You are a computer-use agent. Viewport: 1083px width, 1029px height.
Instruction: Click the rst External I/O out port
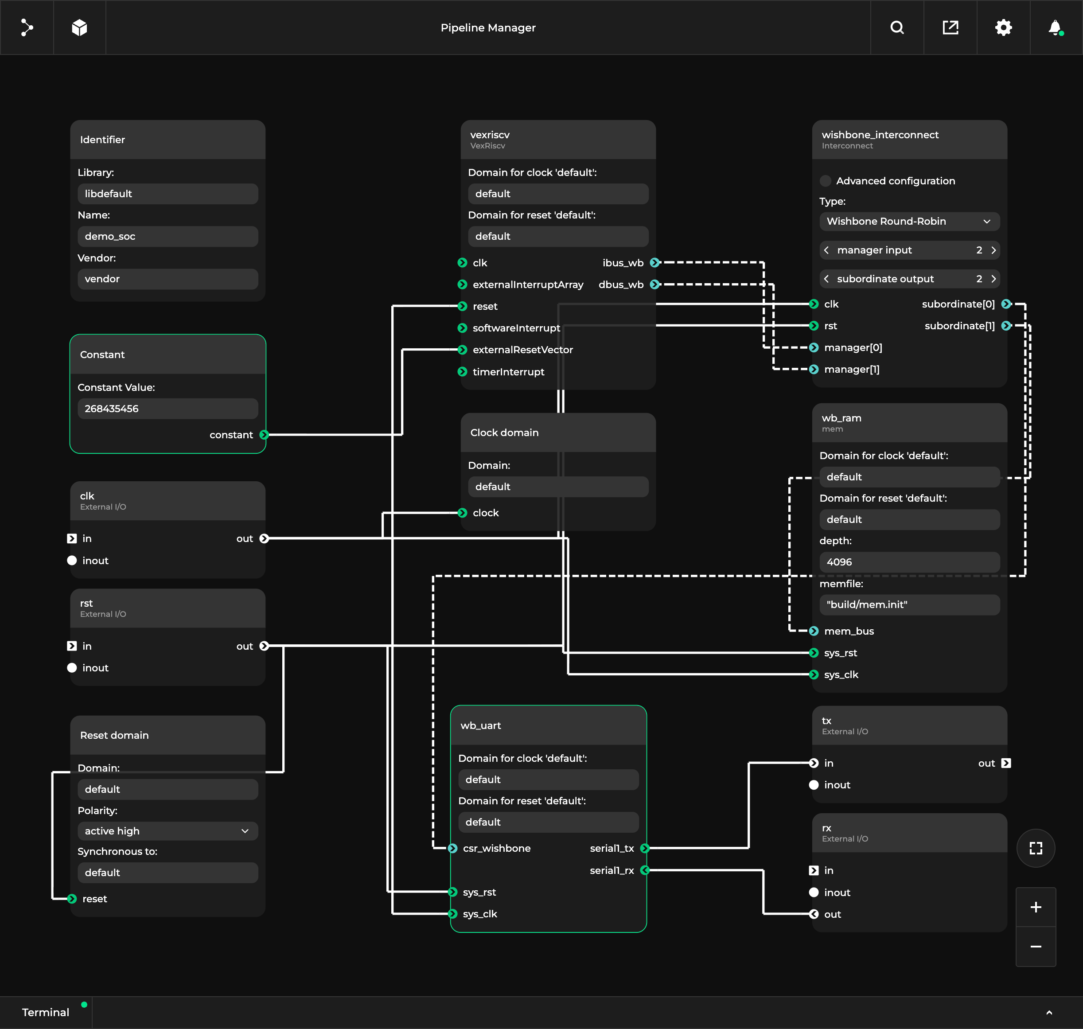pos(264,646)
